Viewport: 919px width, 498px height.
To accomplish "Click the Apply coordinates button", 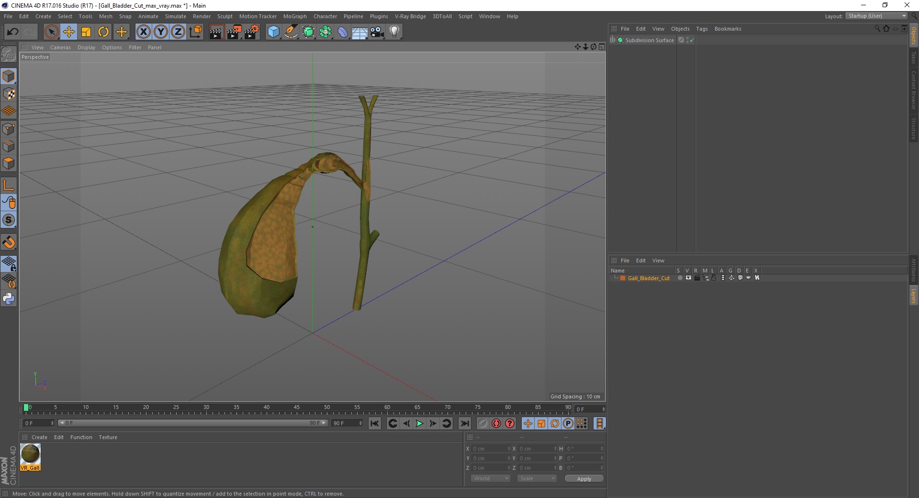I will click(584, 478).
